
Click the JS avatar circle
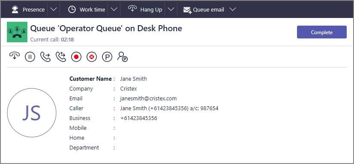tap(32, 113)
